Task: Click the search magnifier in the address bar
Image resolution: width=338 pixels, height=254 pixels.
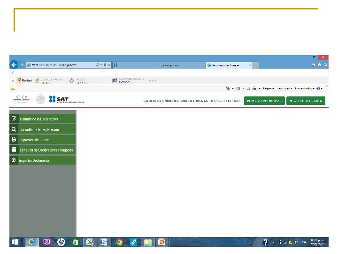Action: tap(98, 65)
